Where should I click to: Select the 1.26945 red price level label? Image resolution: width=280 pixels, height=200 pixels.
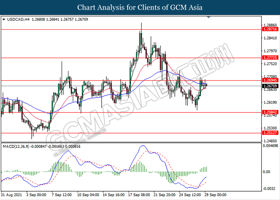(270, 80)
